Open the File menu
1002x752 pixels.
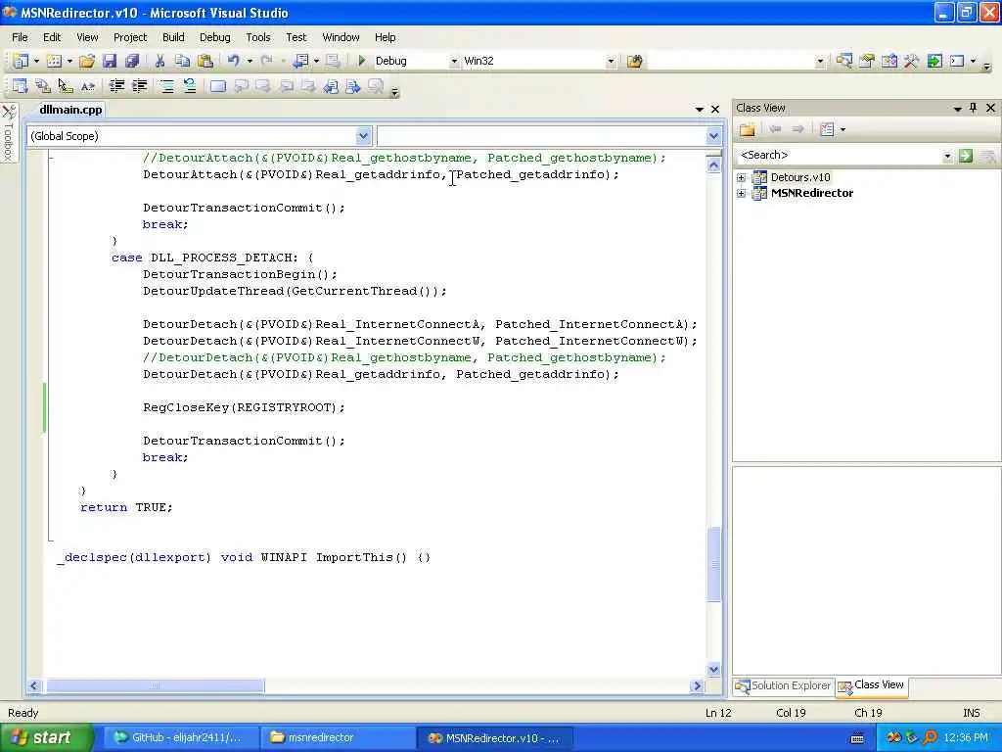20,37
